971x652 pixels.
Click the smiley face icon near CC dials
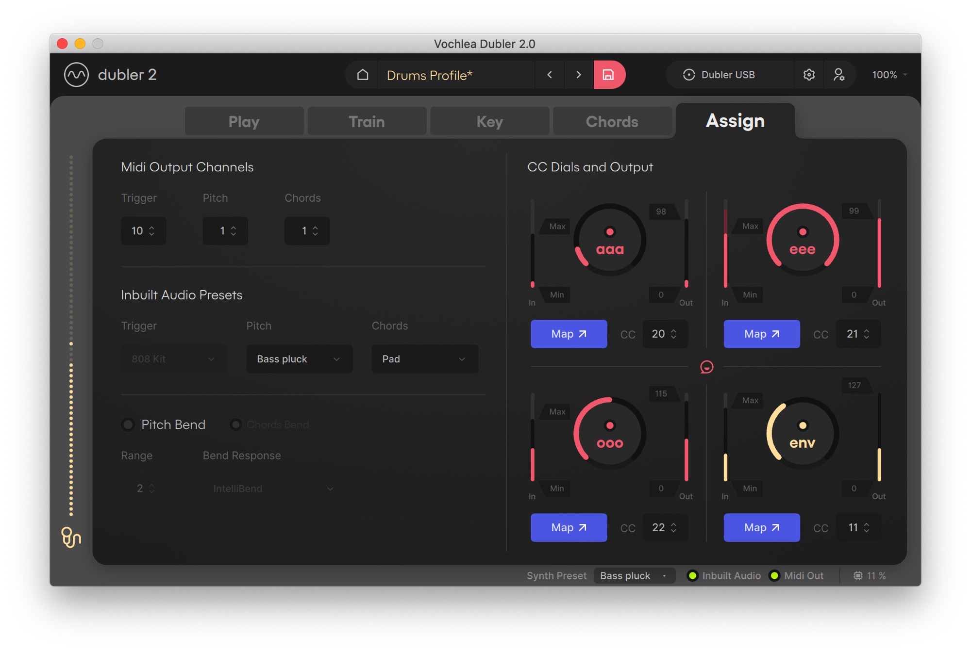[705, 366]
